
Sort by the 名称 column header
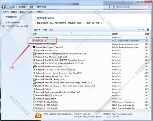(72, 34)
